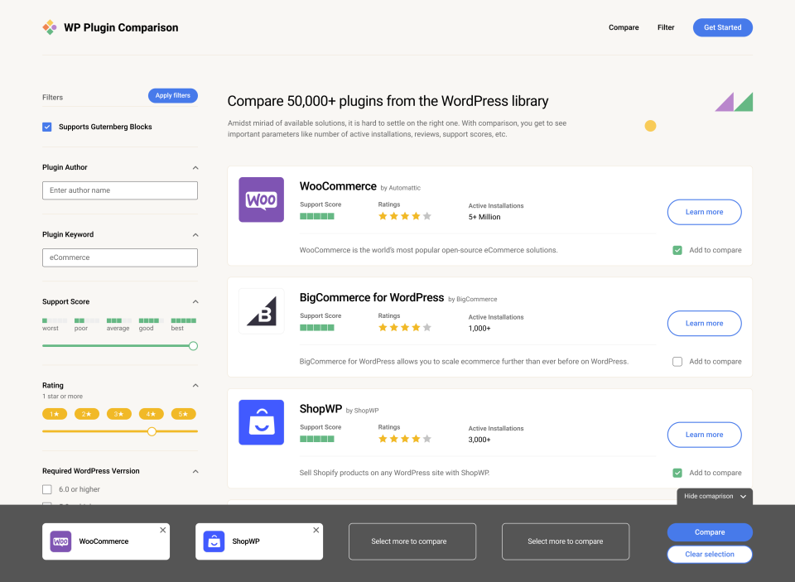Viewport: 795px width, 582px height.
Task: Click first 'Select more to compare' slot
Action: coord(412,541)
